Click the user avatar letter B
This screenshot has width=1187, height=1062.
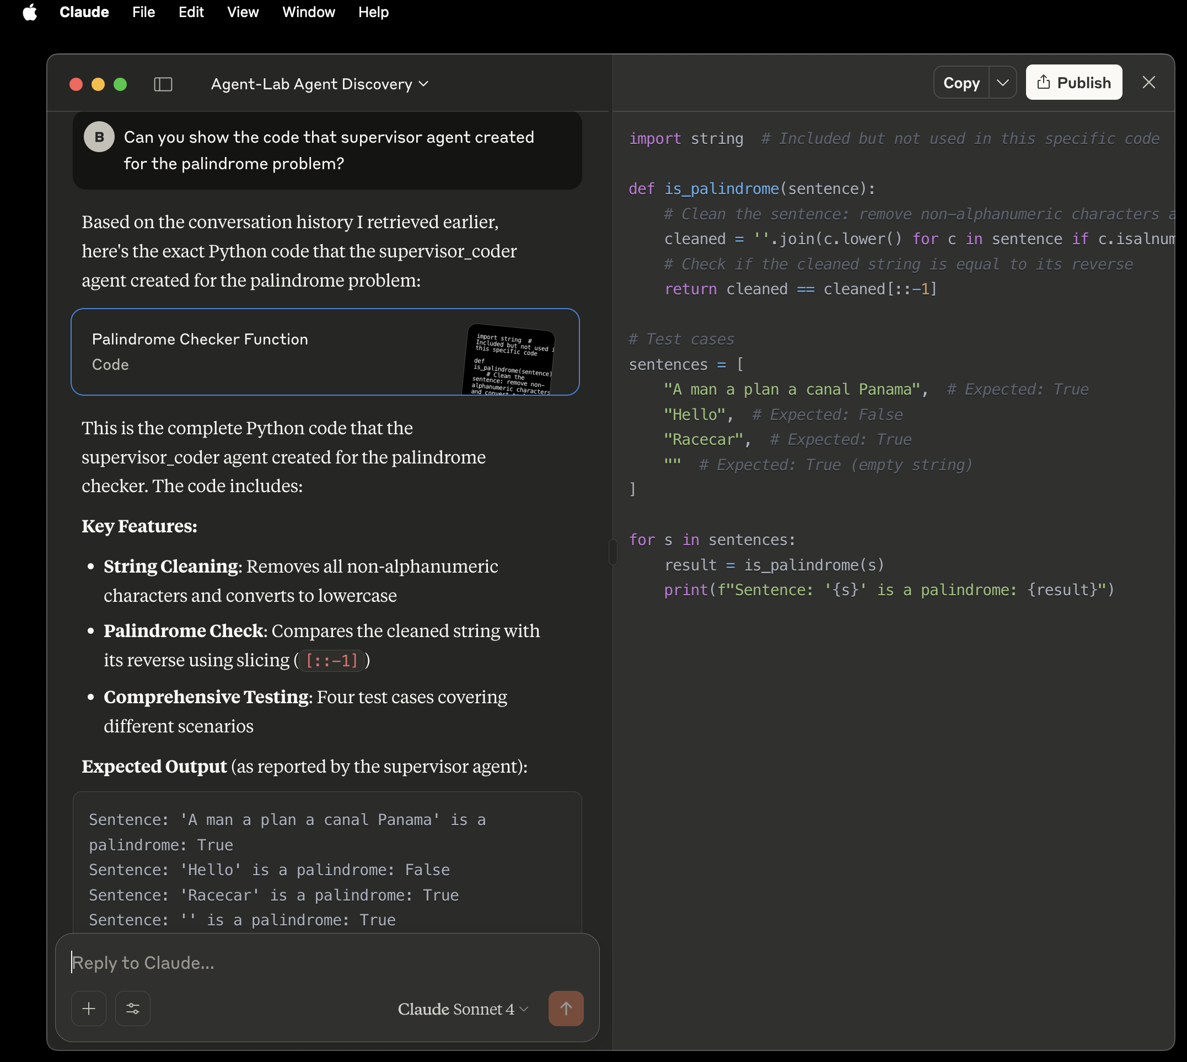pos(99,137)
